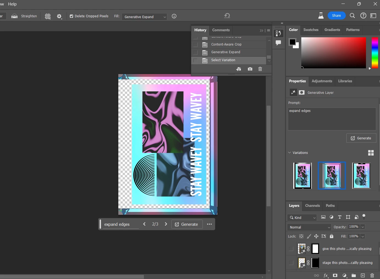Toggle layer filtering on/off switch
This screenshot has height=279, width=380.
pos(364,217)
